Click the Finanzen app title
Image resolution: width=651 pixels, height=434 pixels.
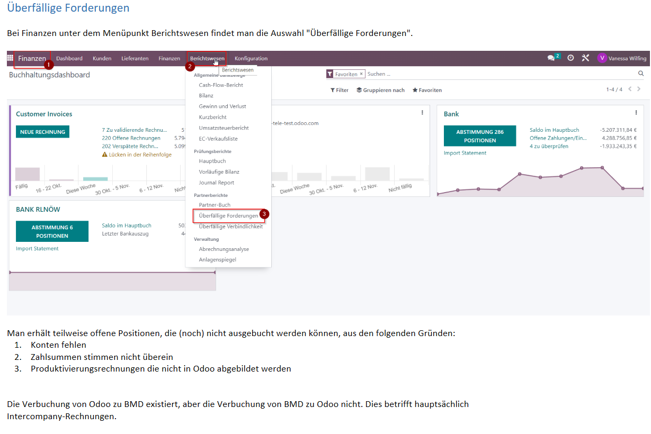pos(32,58)
